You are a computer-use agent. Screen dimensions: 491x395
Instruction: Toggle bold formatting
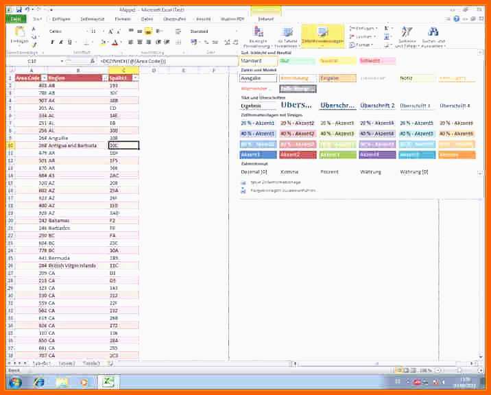pos(52,42)
